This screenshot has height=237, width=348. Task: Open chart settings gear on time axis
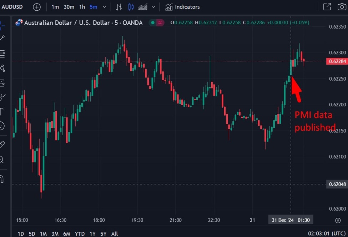(338, 220)
